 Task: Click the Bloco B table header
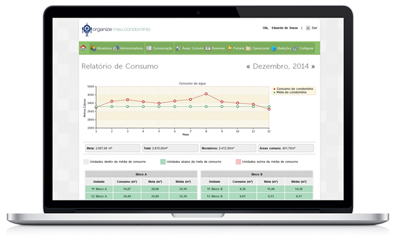point(257,175)
